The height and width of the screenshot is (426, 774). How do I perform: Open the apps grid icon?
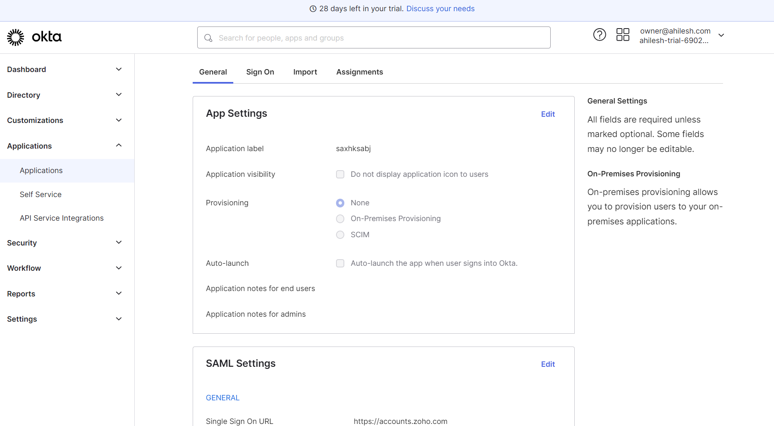click(622, 35)
